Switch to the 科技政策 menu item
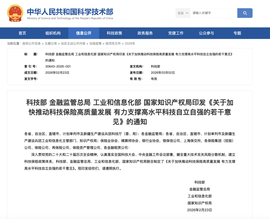270x219 pixels. (x=114, y=33)
